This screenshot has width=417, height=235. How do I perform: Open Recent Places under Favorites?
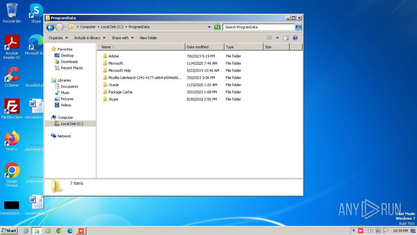coord(72,68)
